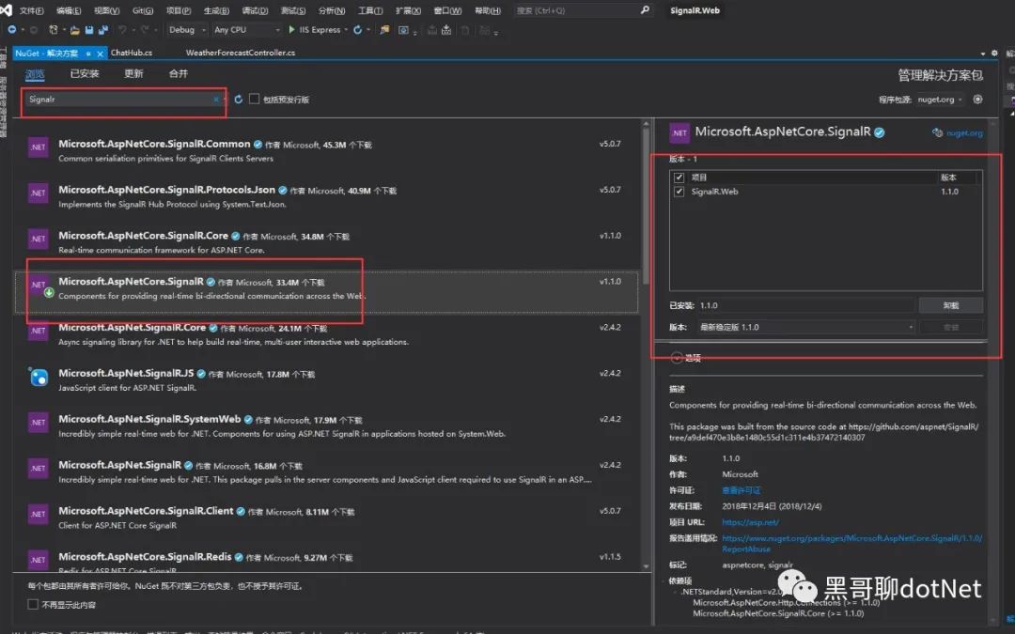Viewport: 1015px width, 634px height.
Task: Switch to the Consolidate tab
Action: click(178, 74)
